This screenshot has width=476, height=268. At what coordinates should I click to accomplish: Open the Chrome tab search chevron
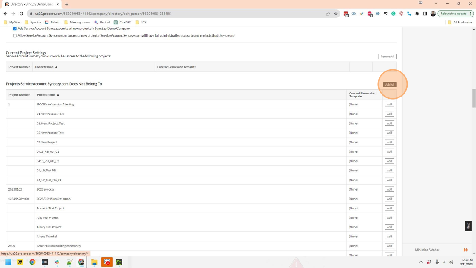click(436, 4)
